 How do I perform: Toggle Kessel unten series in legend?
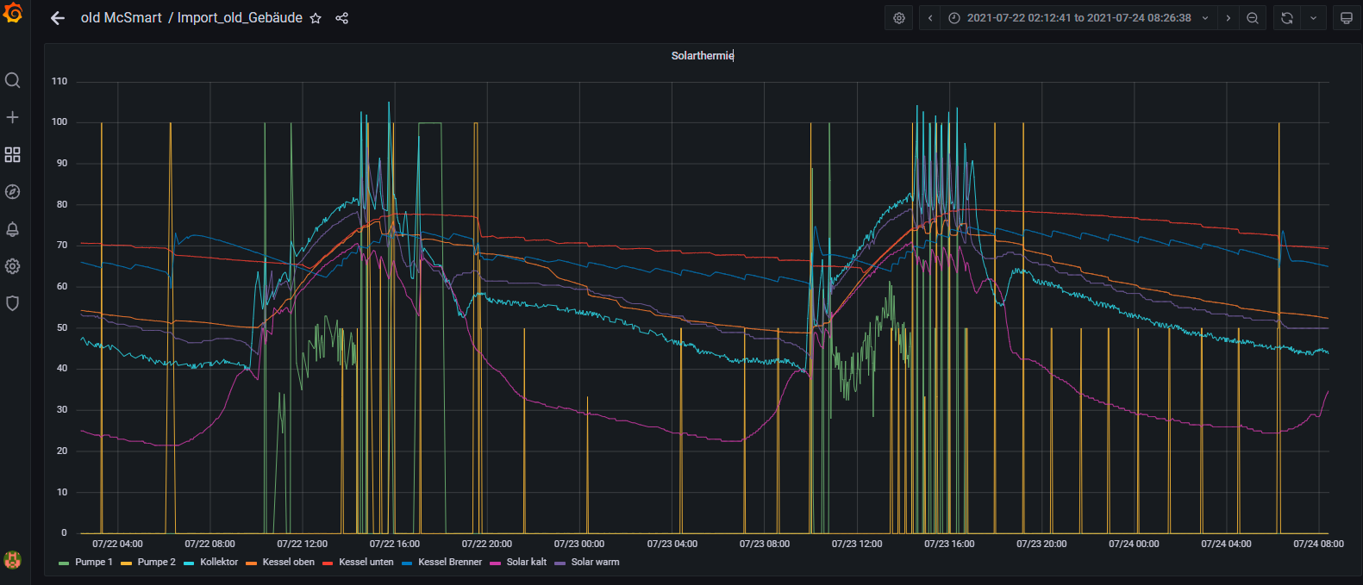click(x=366, y=562)
